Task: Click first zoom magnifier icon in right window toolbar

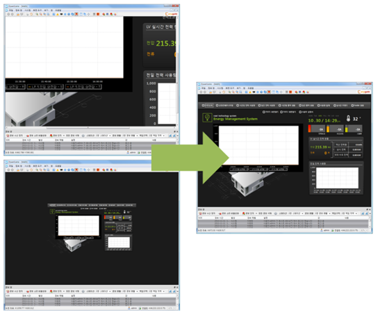Action: (x=229, y=92)
